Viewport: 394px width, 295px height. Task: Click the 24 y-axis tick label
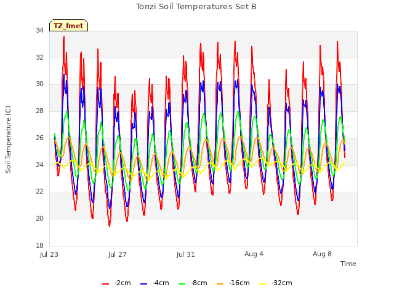click(x=39, y=165)
